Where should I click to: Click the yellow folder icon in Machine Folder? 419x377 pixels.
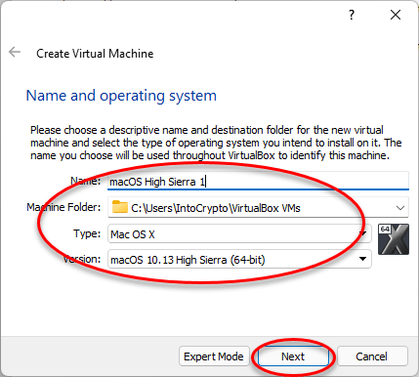(119, 207)
